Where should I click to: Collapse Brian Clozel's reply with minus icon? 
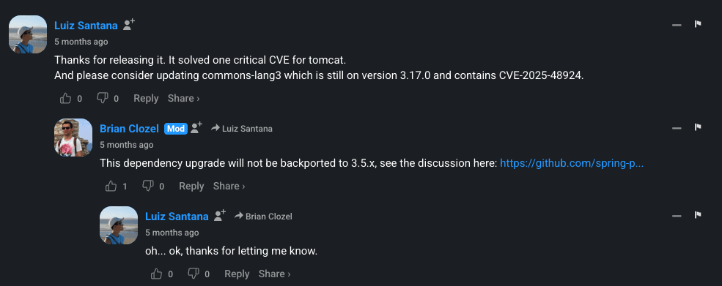coord(677,128)
